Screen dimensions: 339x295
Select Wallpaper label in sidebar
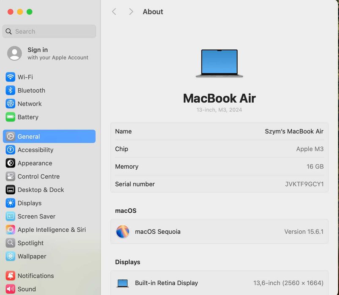[32, 256]
